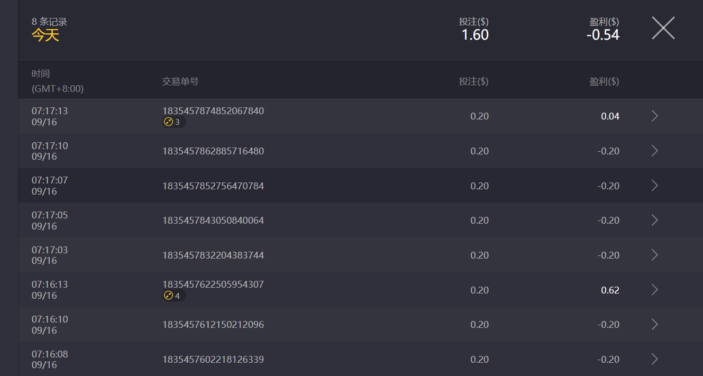Expand the 07:16:13 record arrow
703x376 pixels.
(654, 290)
